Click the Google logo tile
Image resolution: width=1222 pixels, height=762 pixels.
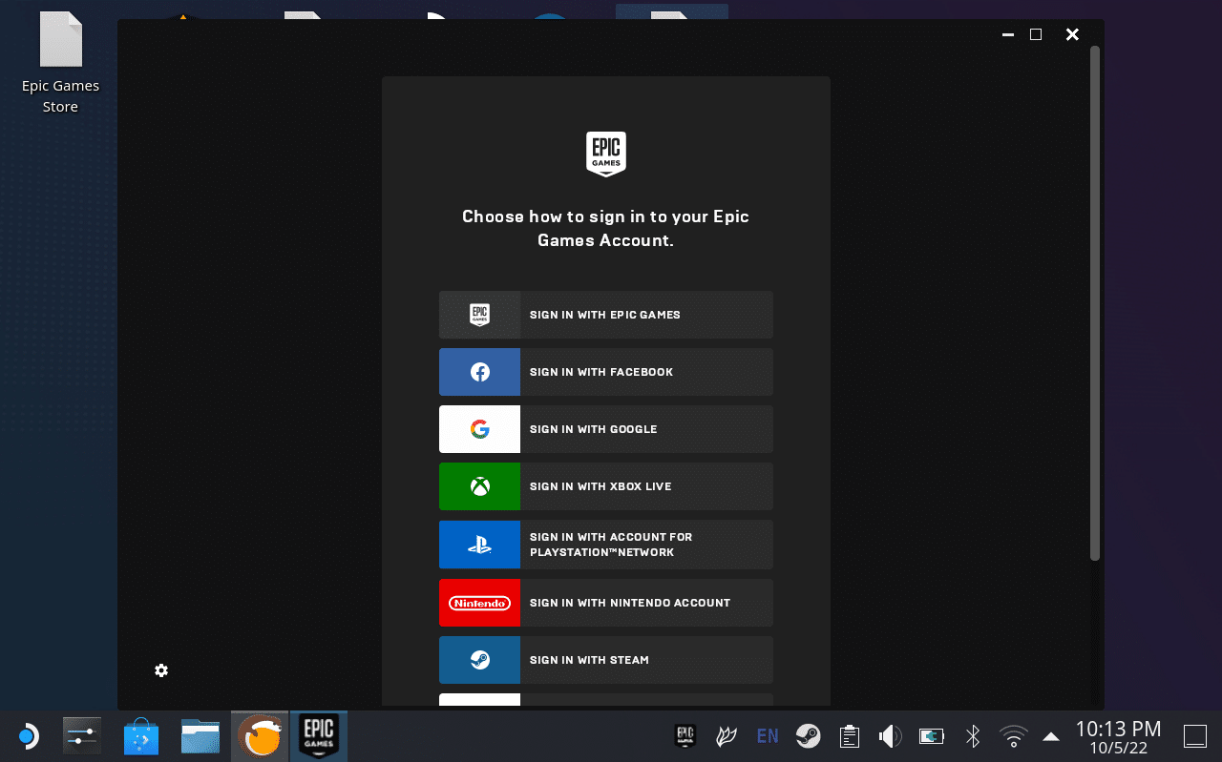tap(479, 429)
